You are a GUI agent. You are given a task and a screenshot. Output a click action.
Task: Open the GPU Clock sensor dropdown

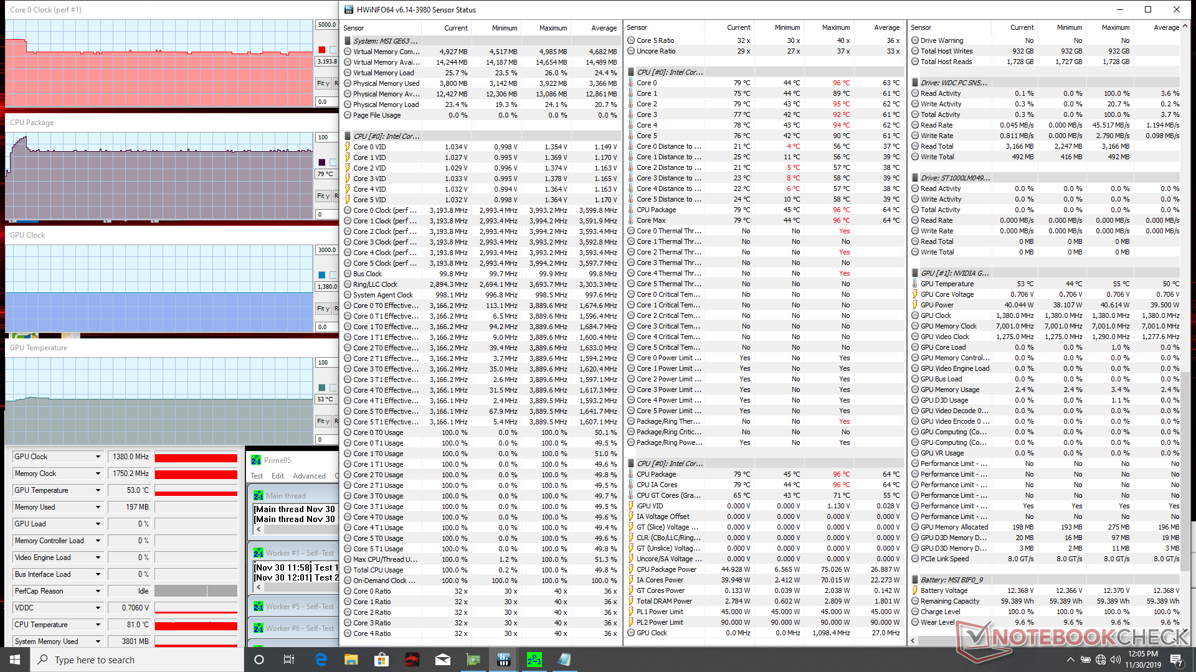point(98,457)
